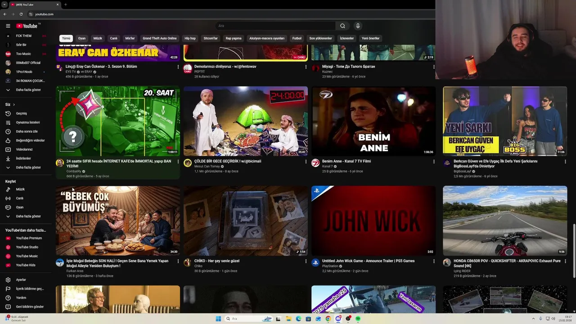Select the Tümü filter chip
The width and height of the screenshot is (576, 324).
click(66, 38)
